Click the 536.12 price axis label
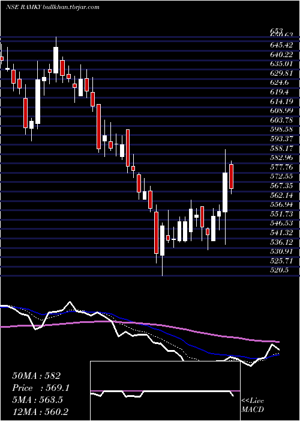Image resolution: width=300 pixels, height=421 pixels. tap(281, 242)
